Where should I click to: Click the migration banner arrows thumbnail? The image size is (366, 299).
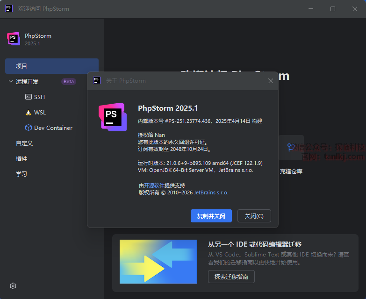pos(158,262)
